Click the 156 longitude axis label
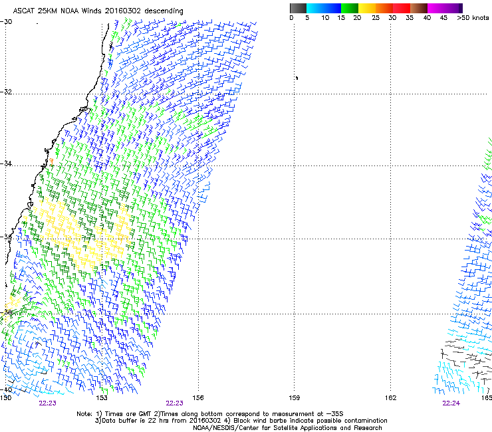 coord(198,398)
